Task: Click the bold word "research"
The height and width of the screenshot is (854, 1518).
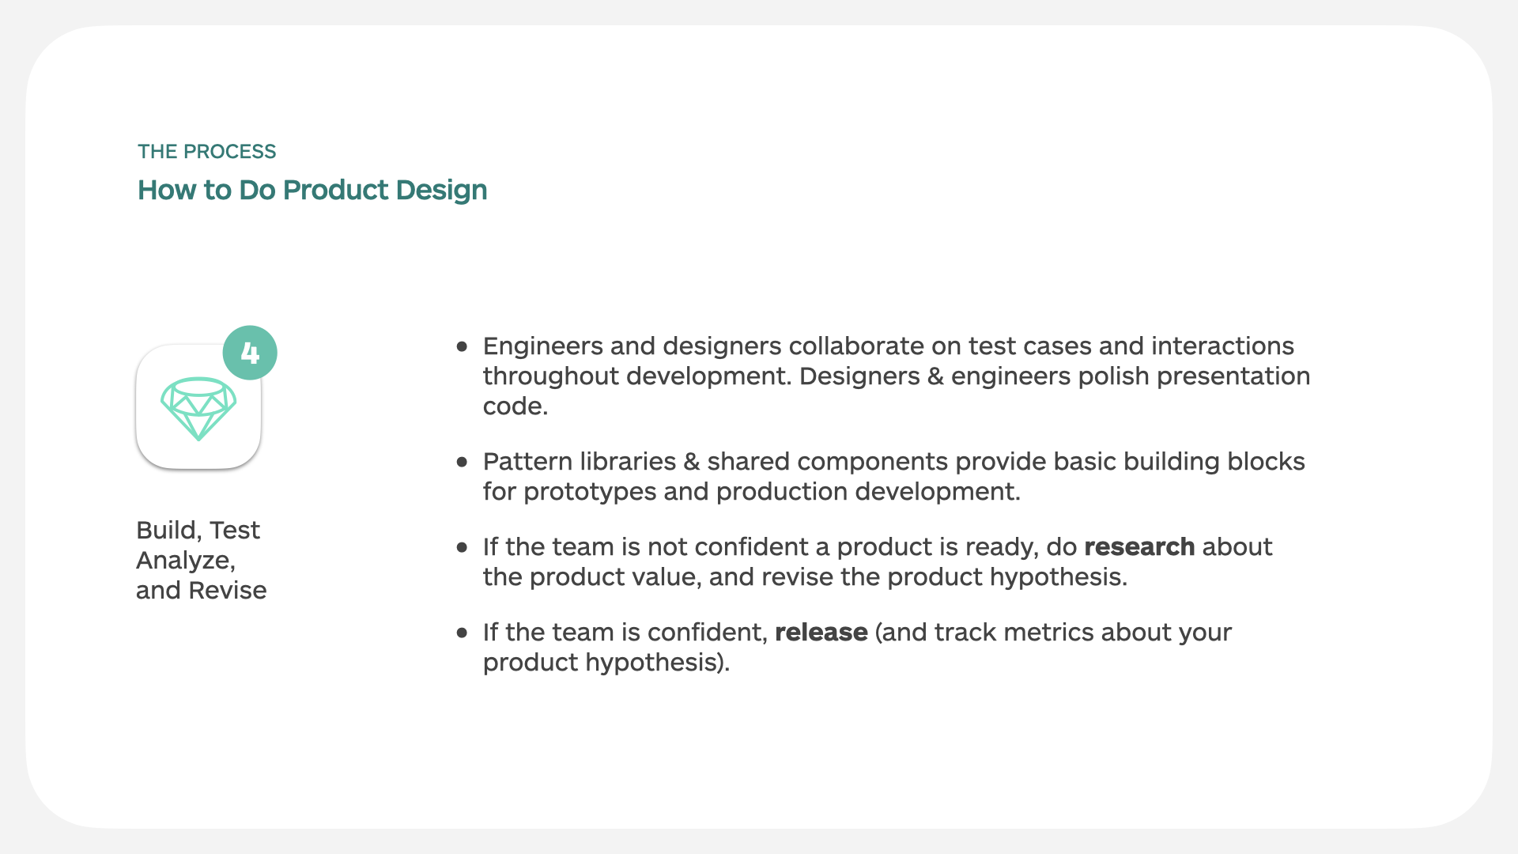Action: [x=1138, y=547]
